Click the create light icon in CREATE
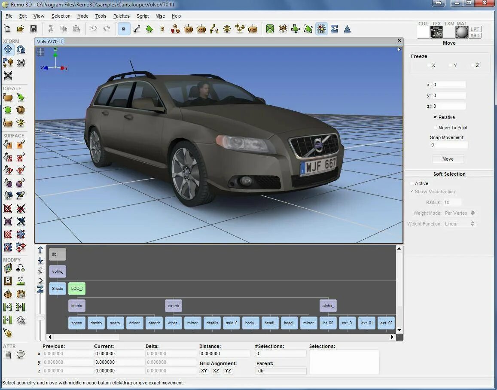This screenshot has width=497, height=390. 21,122
